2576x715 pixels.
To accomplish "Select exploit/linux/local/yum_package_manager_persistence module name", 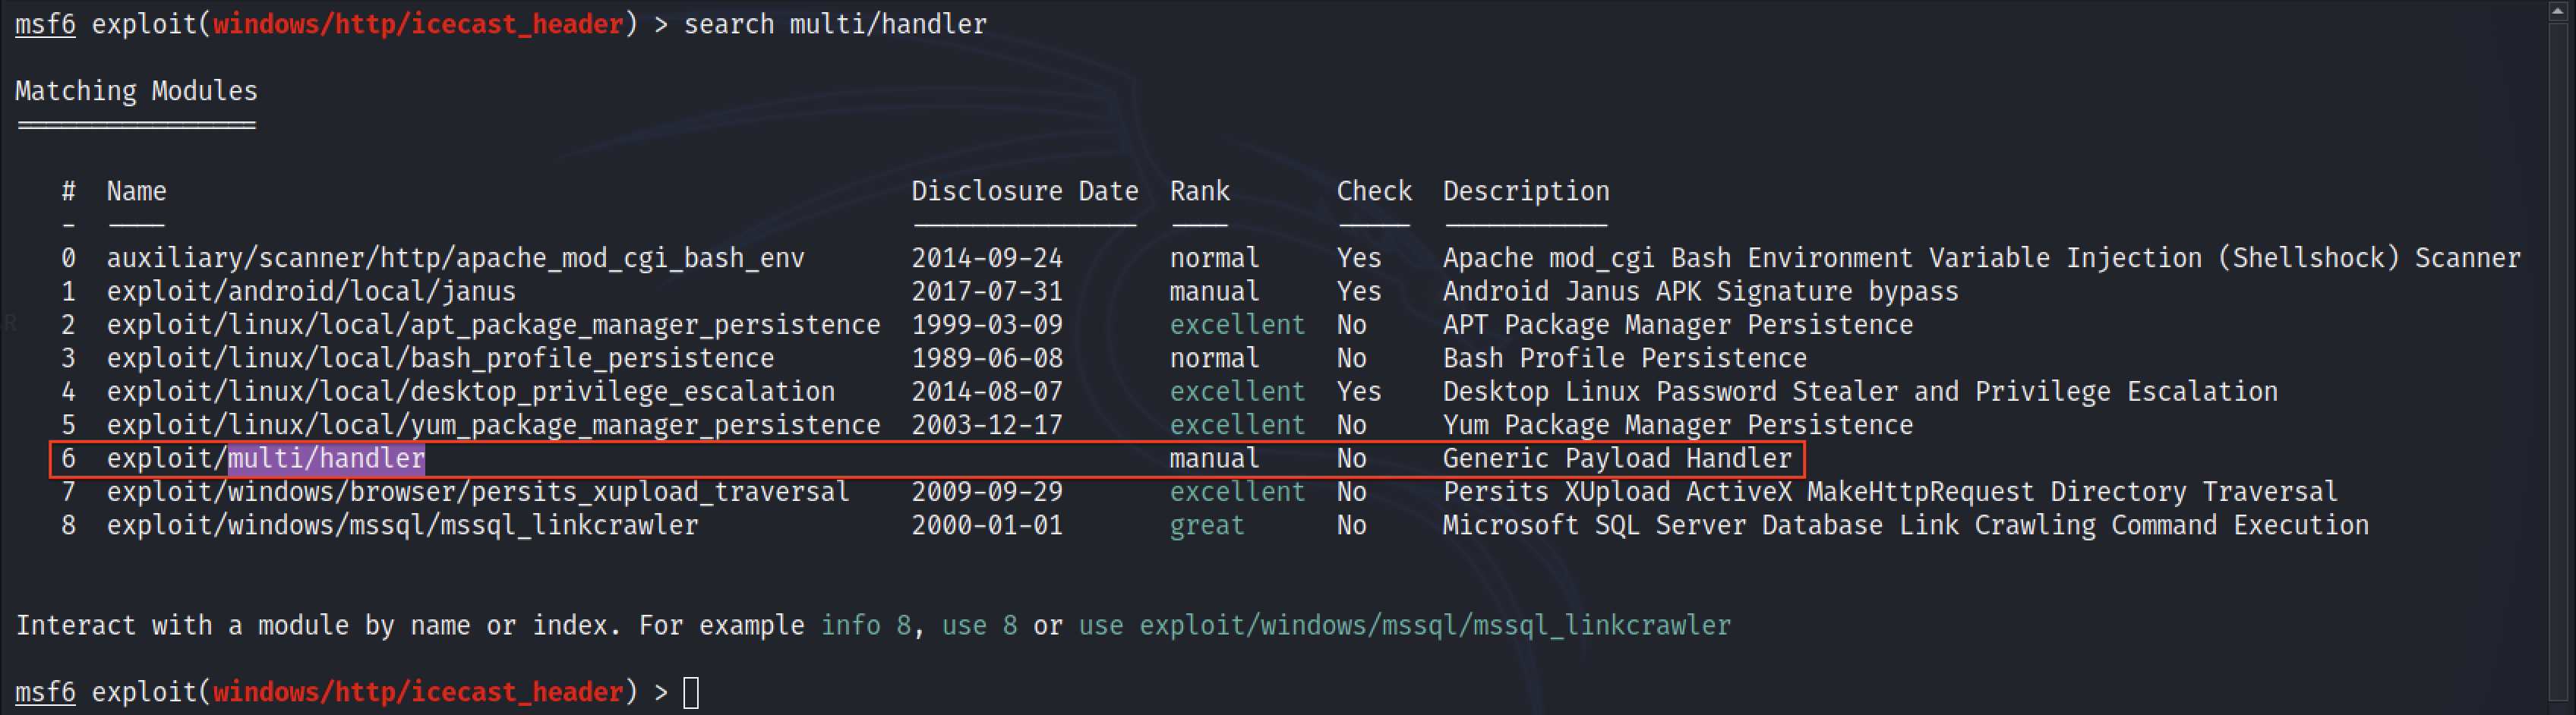I will click(493, 425).
